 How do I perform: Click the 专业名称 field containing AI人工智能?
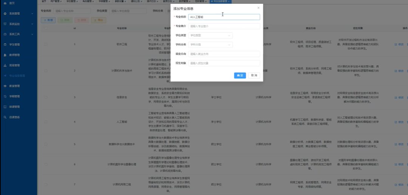pyautogui.click(x=224, y=17)
